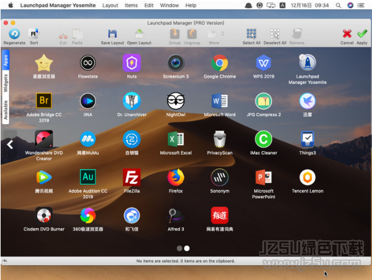Select the Cisdem DVD Burner app icon
The image size is (372, 280).
pyautogui.click(x=44, y=215)
